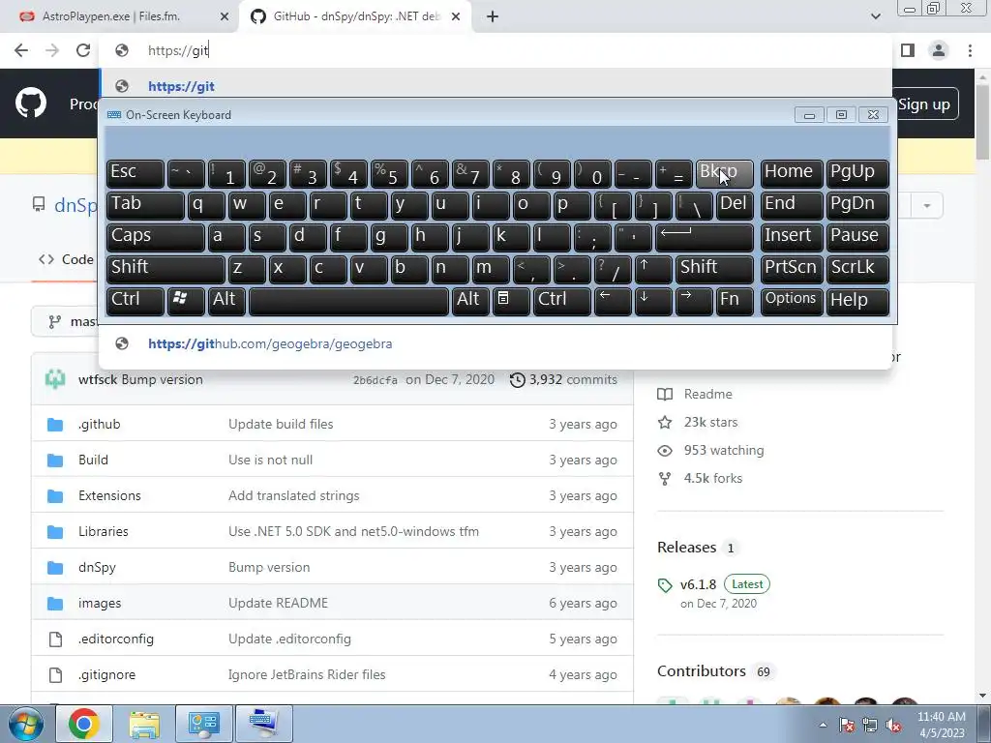Image resolution: width=991 pixels, height=743 pixels.
Task: Open the .github folder
Action: [x=100, y=424]
